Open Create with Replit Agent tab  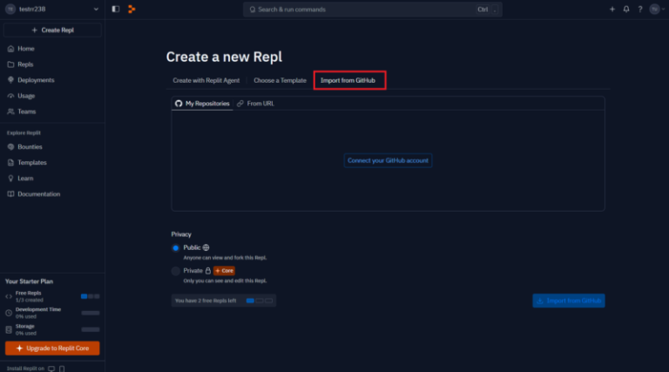[206, 80]
